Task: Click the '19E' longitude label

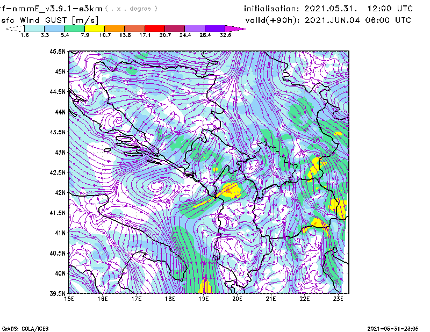Action: 204,299
